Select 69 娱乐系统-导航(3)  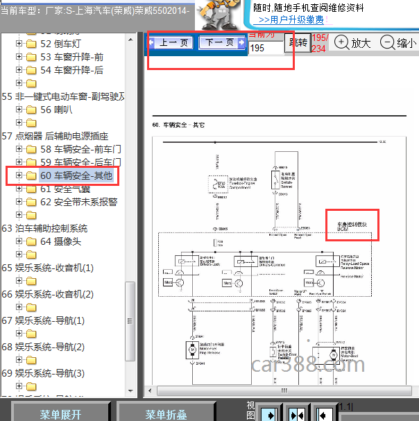click(43, 373)
